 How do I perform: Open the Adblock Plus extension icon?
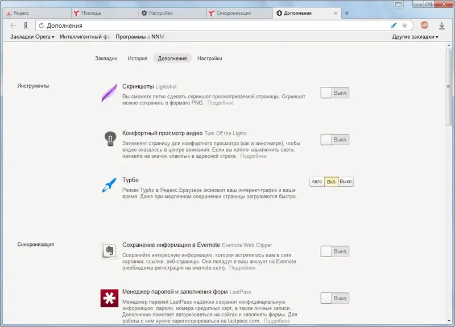coord(424,25)
